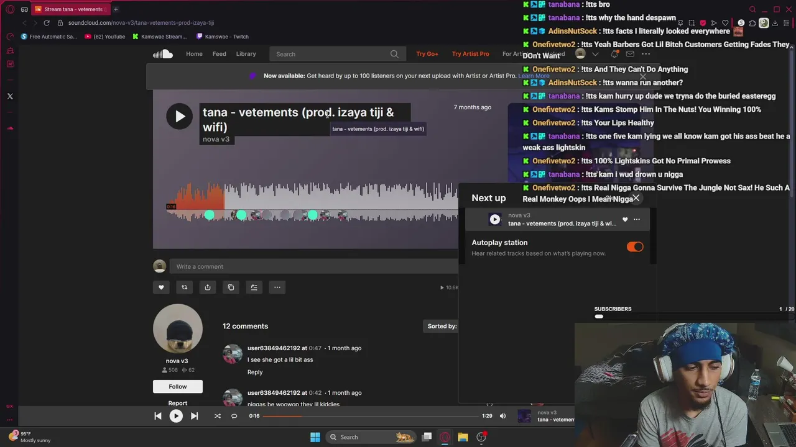Click Try Artist Pro link

point(471,54)
